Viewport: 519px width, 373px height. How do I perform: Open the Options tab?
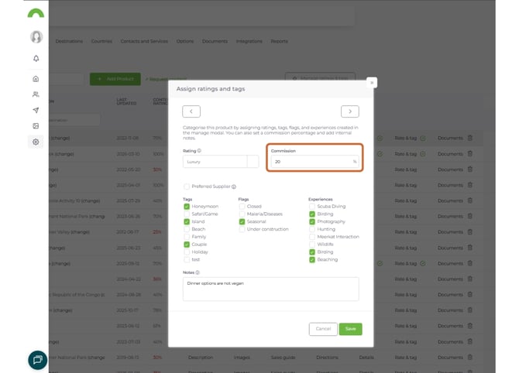[x=185, y=41]
